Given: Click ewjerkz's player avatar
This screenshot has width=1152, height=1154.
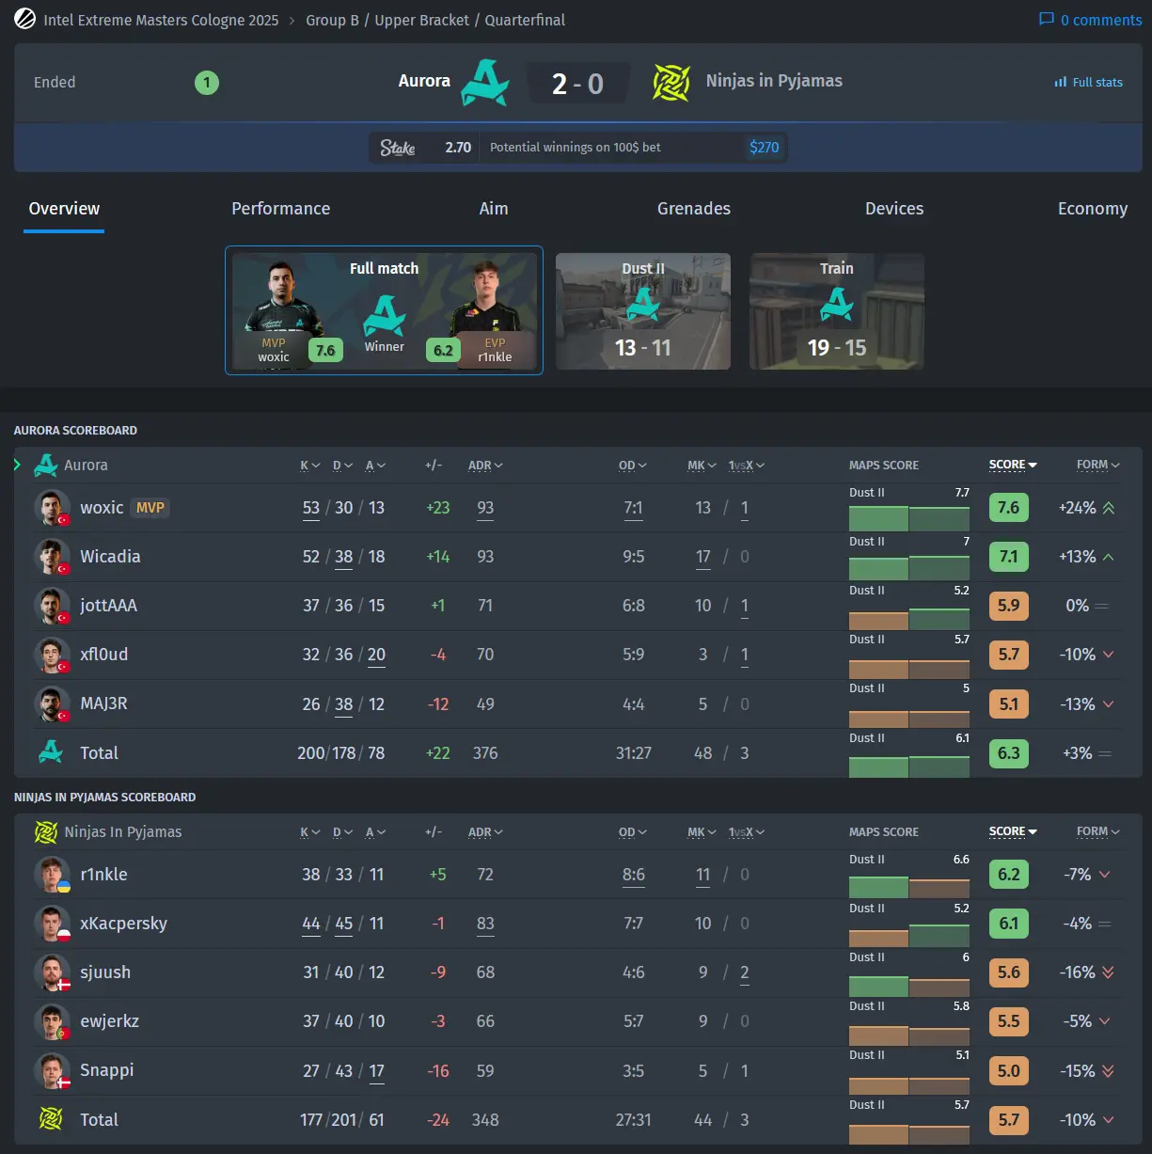Looking at the screenshot, I should pos(52,1021).
